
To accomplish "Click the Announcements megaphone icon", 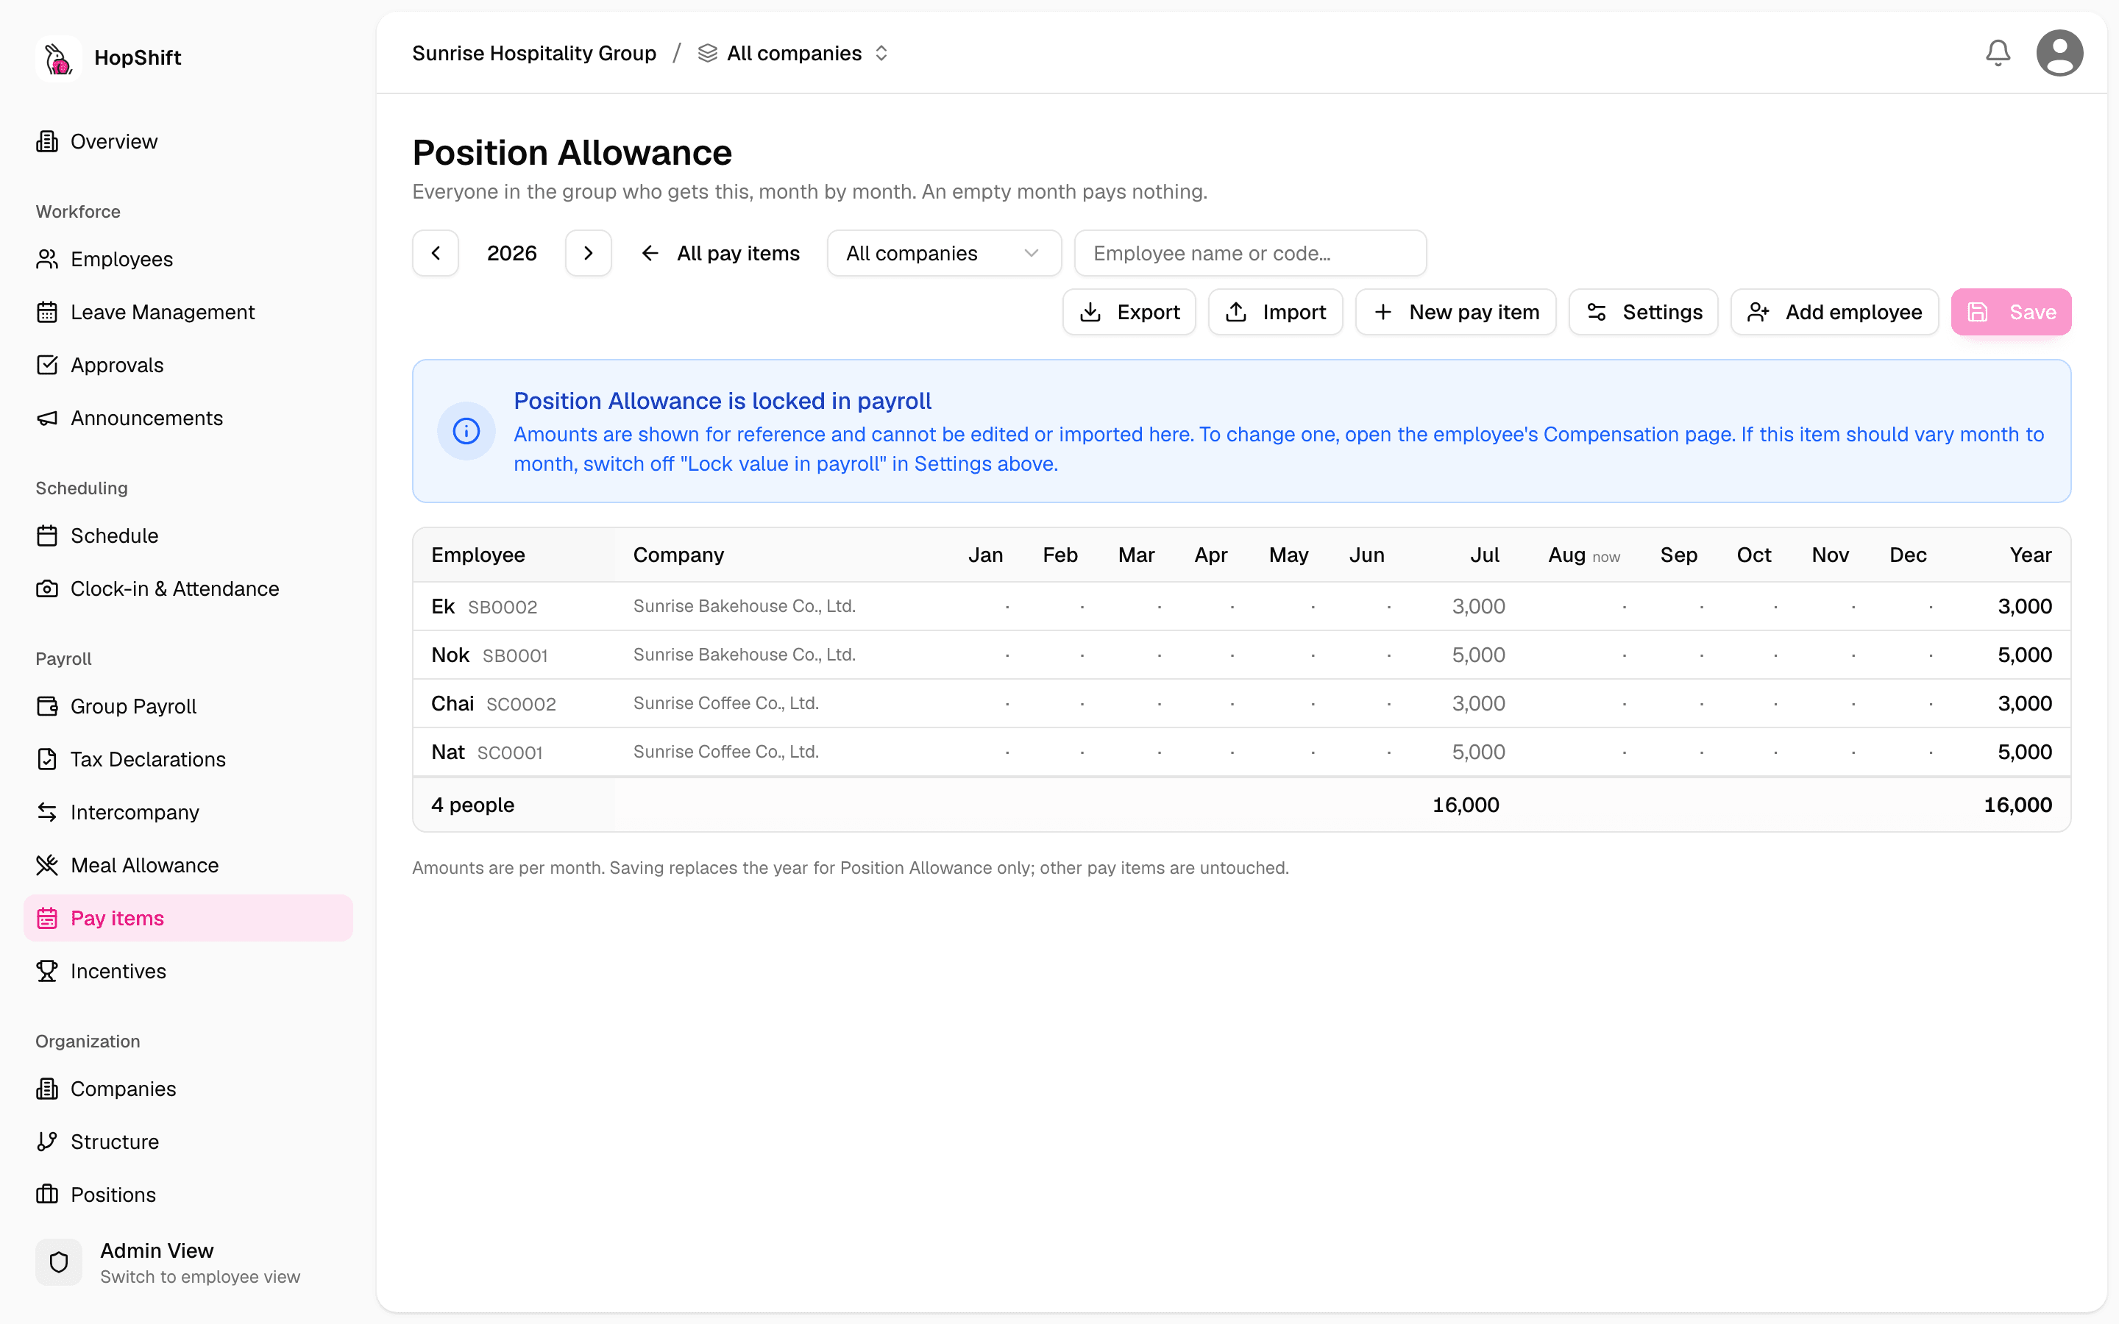I will coord(47,419).
